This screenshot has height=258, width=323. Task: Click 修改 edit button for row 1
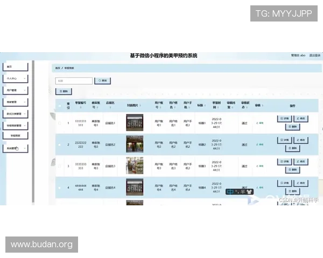tap(300, 118)
